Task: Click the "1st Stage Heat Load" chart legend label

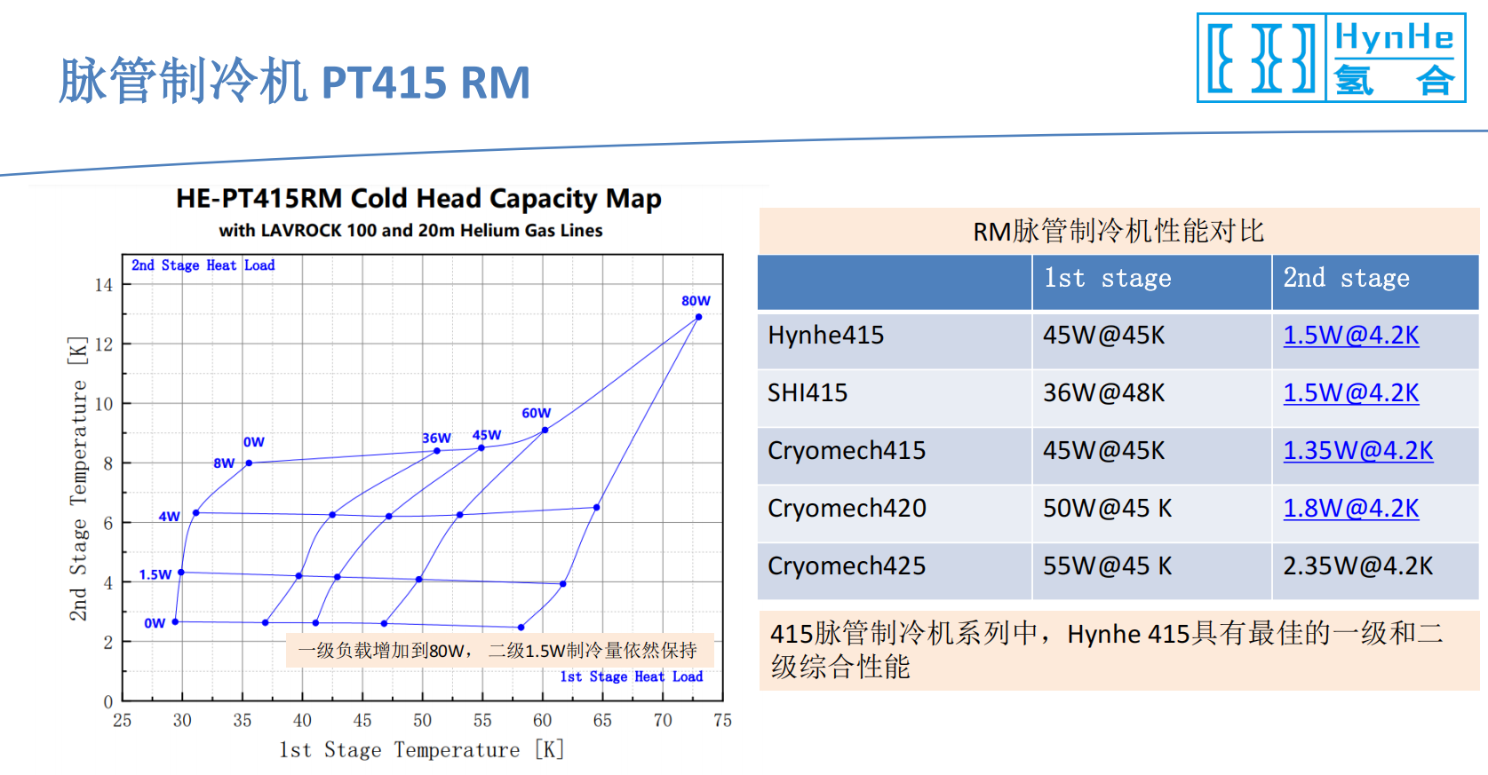Action: point(632,676)
